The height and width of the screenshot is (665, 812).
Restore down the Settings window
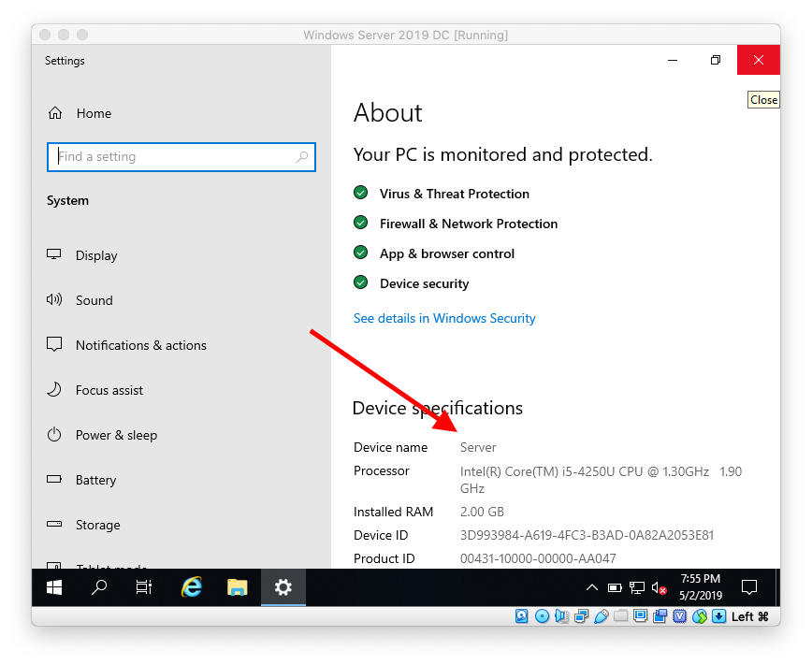point(715,60)
